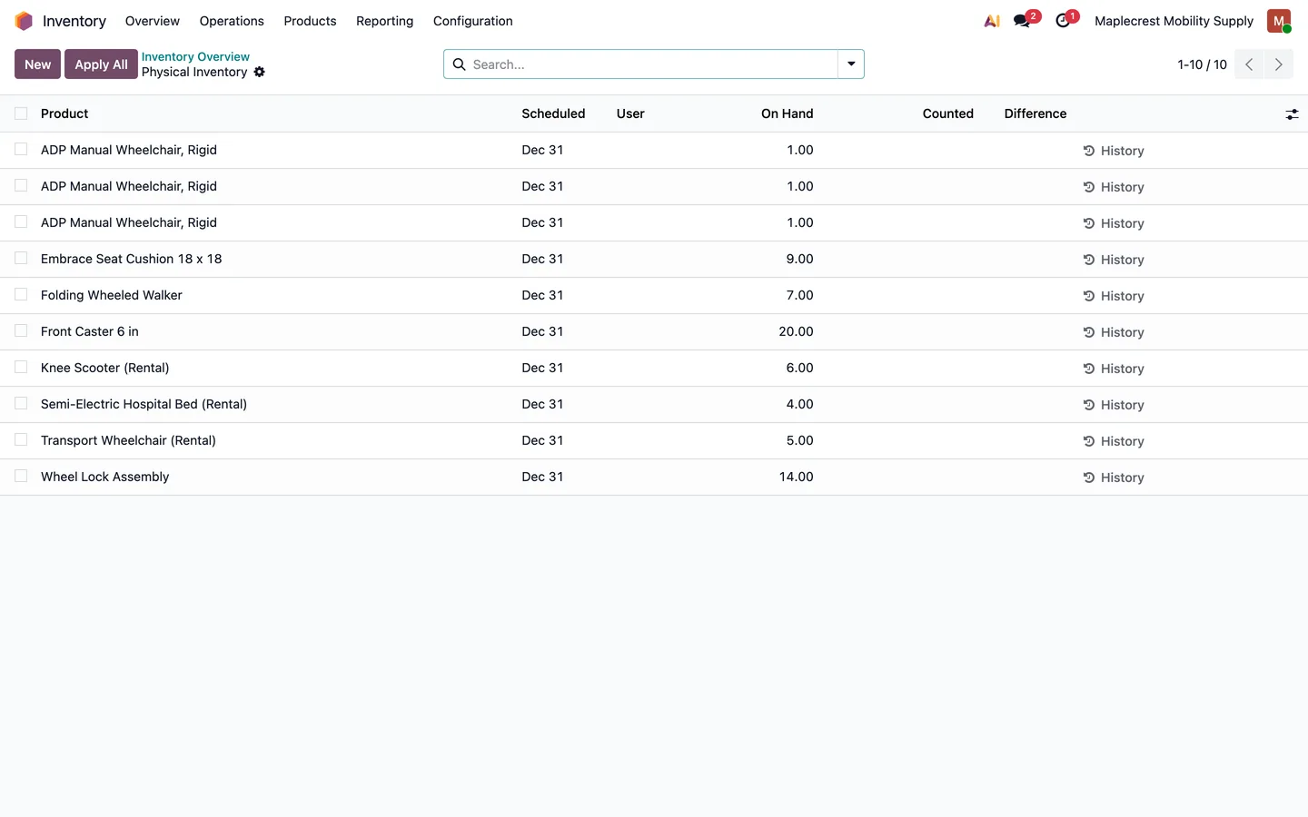Image resolution: width=1308 pixels, height=817 pixels.
Task: Open optional columns adjust icon
Action: (1292, 114)
